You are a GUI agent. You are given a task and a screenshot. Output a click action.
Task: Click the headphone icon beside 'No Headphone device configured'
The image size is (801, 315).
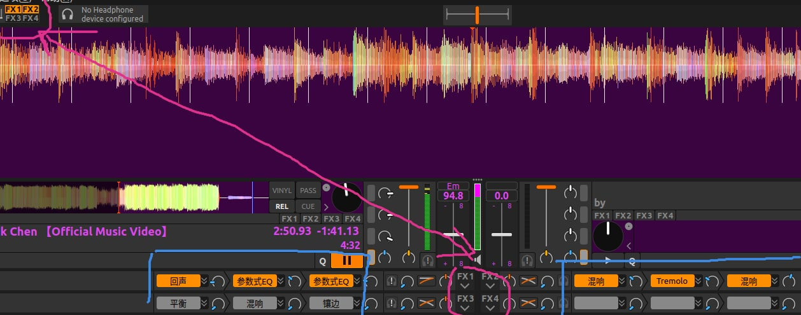click(x=67, y=14)
